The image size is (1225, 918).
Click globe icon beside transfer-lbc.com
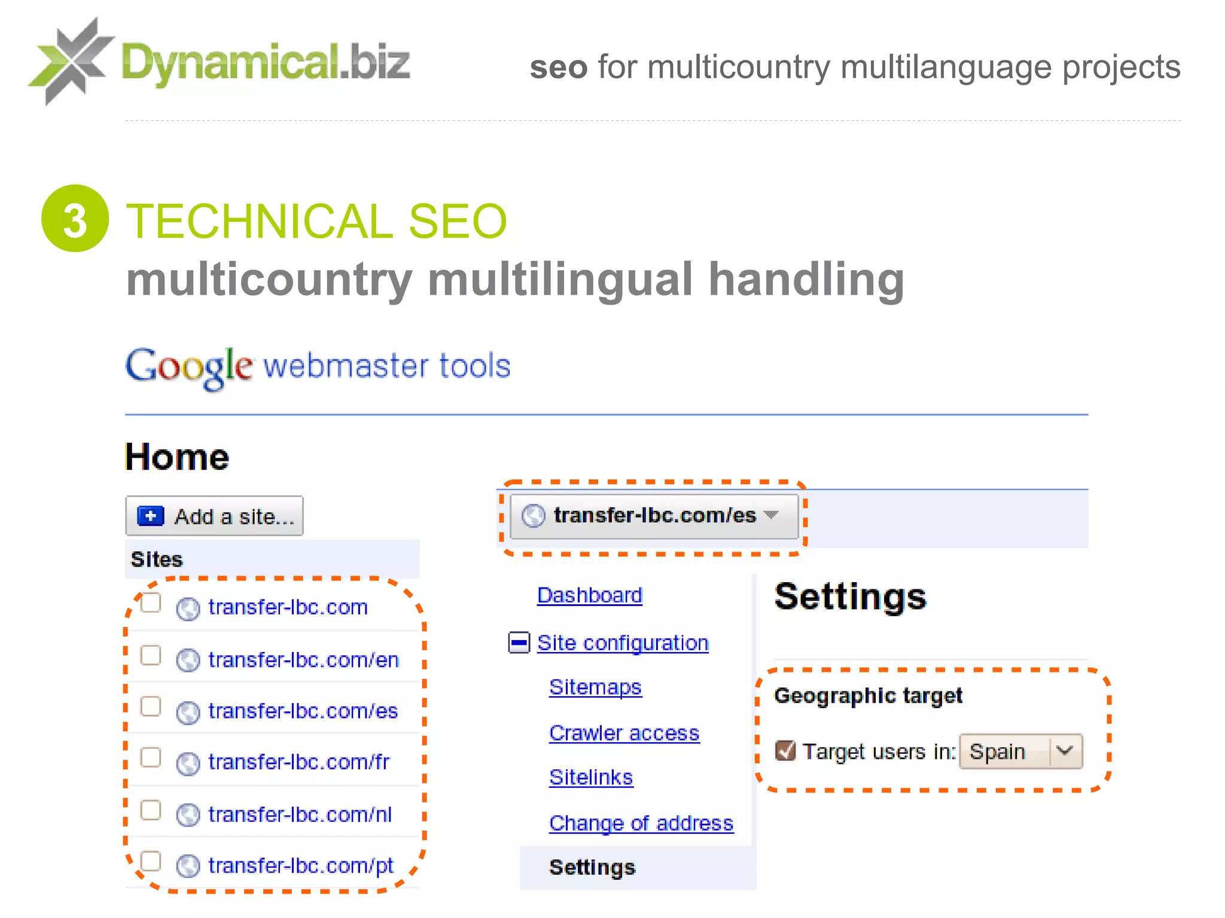188,609
